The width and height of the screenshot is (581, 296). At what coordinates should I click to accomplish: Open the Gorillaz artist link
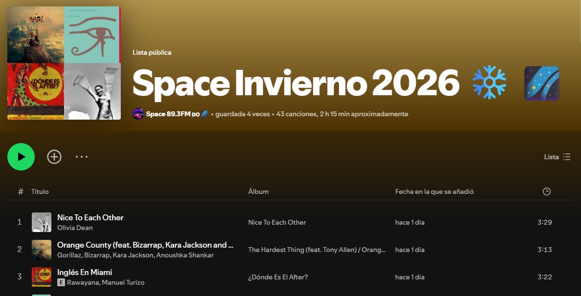69,255
